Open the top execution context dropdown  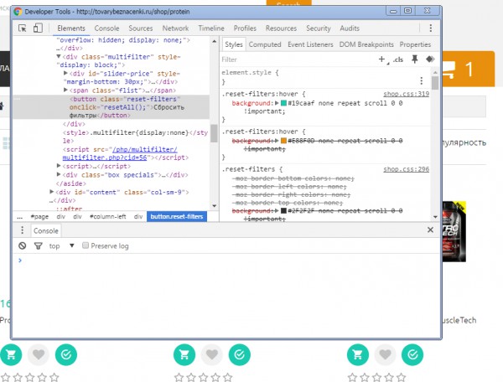tap(61, 245)
